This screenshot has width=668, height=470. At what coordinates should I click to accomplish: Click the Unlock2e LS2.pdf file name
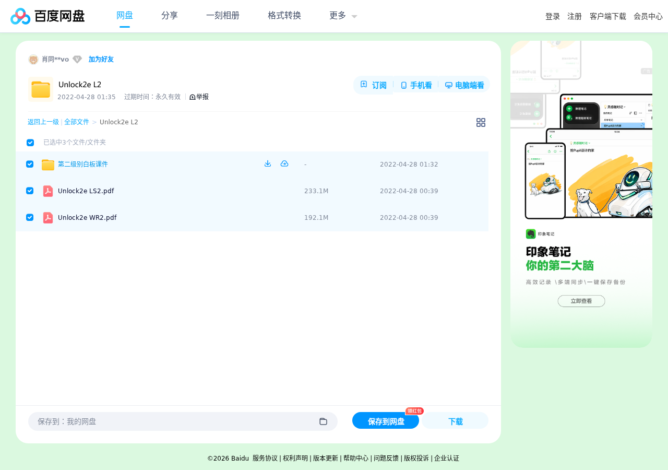coord(86,191)
